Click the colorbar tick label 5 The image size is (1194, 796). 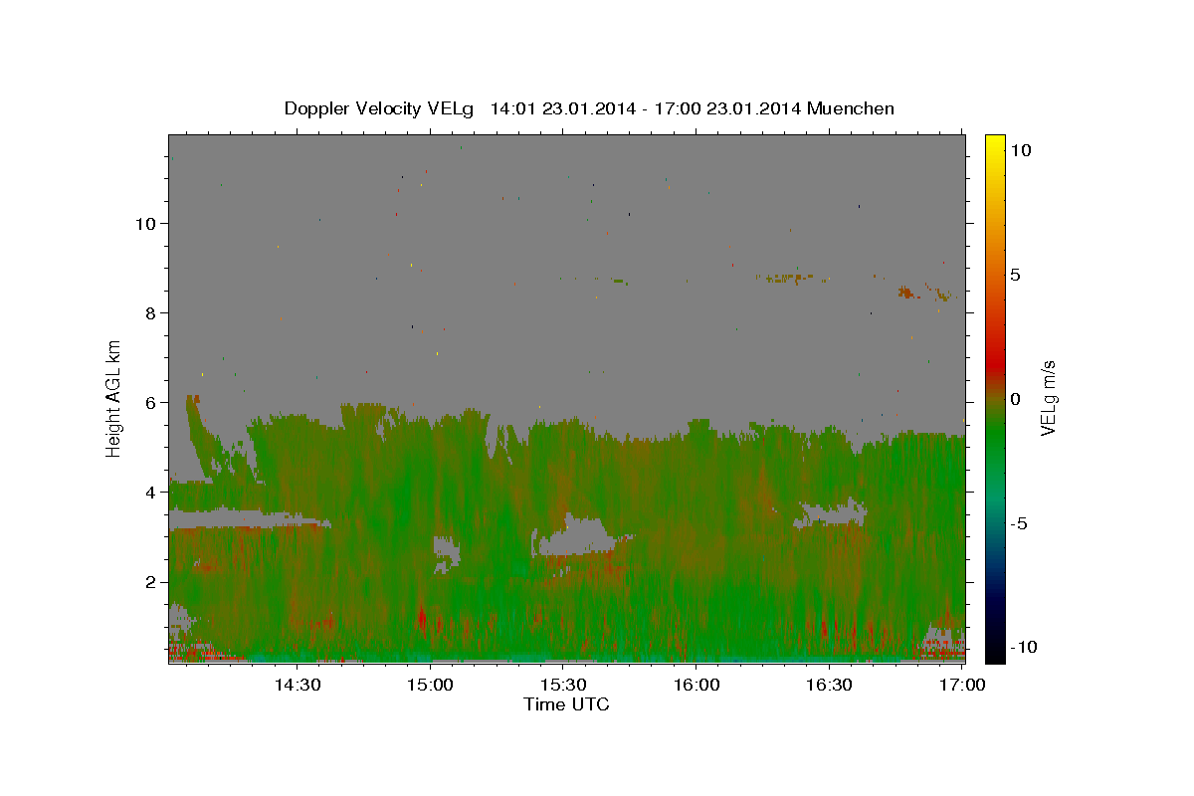point(1015,275)
